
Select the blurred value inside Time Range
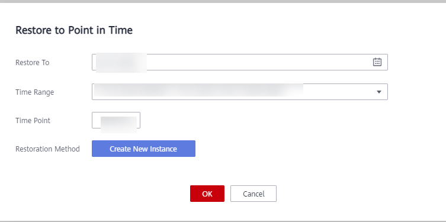198,90
